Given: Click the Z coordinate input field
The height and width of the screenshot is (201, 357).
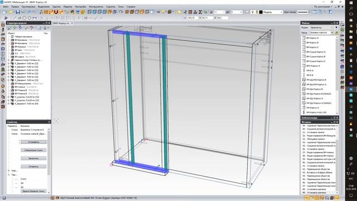Looking at the screenshot, I should (223, 18).
